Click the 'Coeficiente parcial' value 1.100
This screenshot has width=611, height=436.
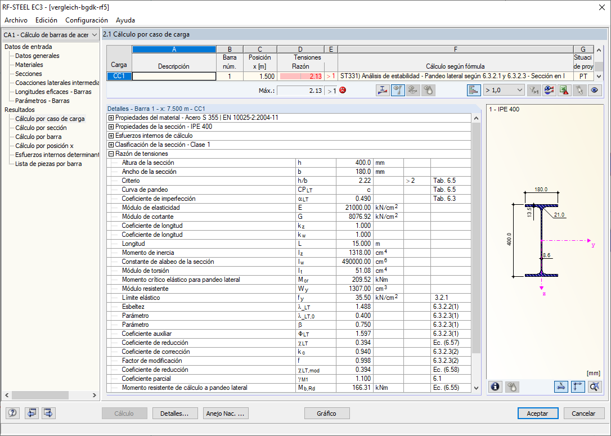click(354, 379)
